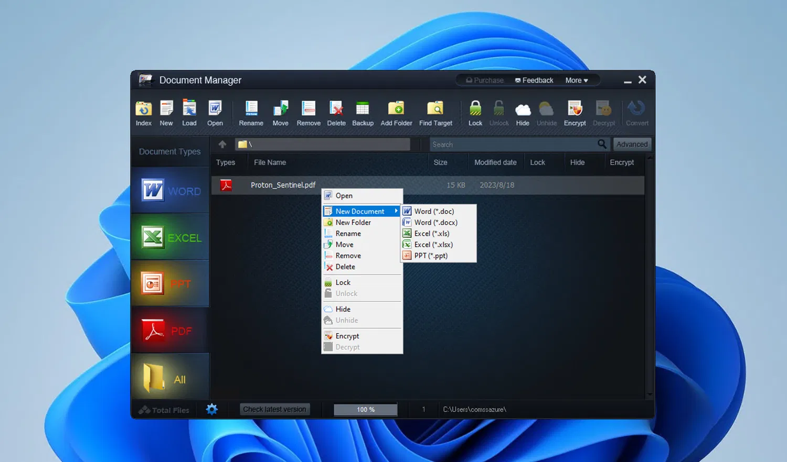Go up one folder with arrow icon
This screenshot has height=462, width=787.
[x=222, y=144]
